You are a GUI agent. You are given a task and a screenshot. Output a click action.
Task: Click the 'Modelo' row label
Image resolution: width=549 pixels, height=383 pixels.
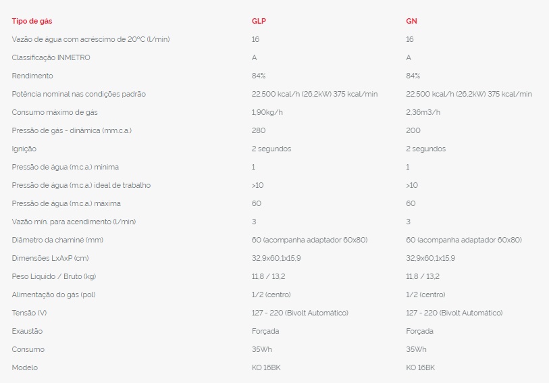click(25, 367)
